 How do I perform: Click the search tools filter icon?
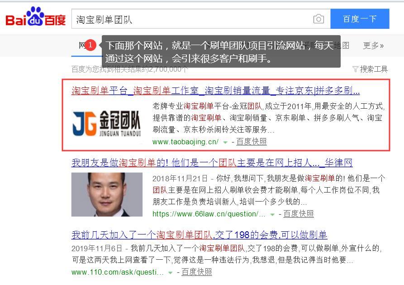(x=355, y=69)
